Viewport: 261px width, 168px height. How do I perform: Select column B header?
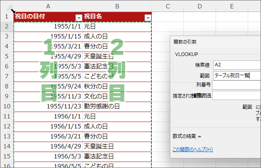click(x=117, y=6)
